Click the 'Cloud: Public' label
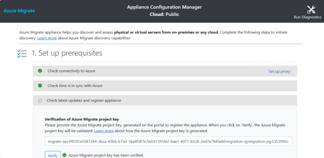324x158 pixels. pos(165,15)
